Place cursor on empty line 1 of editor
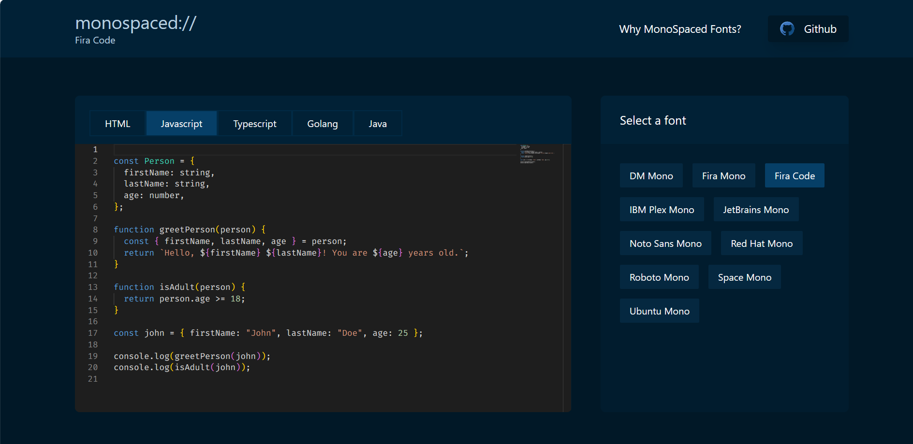Screen dimensions: 913x444 [x=314, y=149]
